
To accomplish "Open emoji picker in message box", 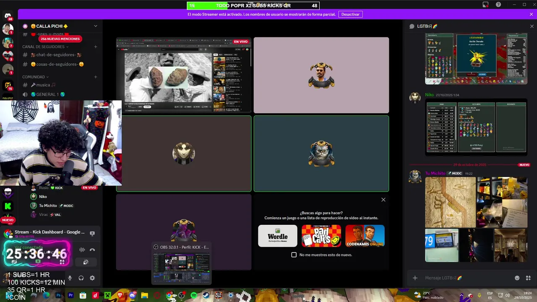I will (x=517, y=278).
